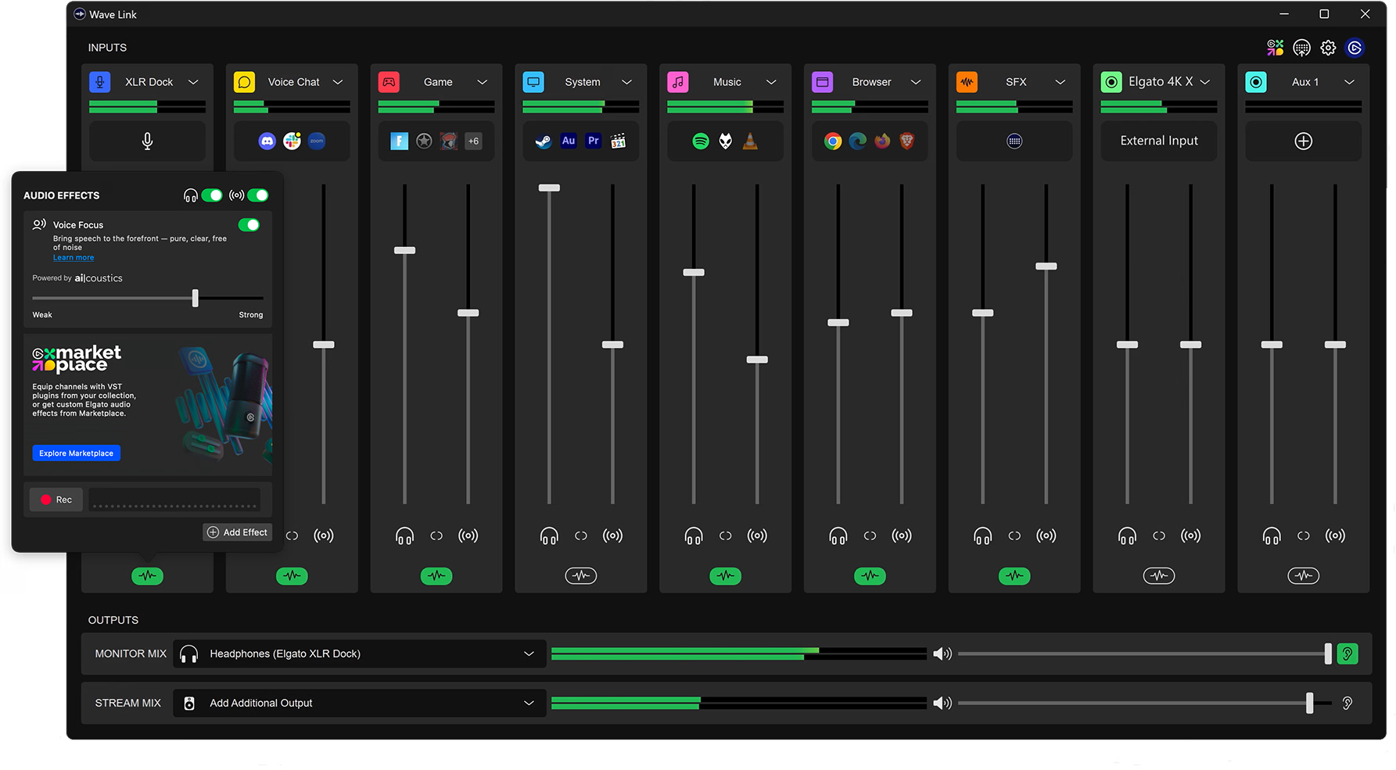The width and height of the screenshot is (1396, 770).
Task: Click the Add Effect button
Action: 237,532
